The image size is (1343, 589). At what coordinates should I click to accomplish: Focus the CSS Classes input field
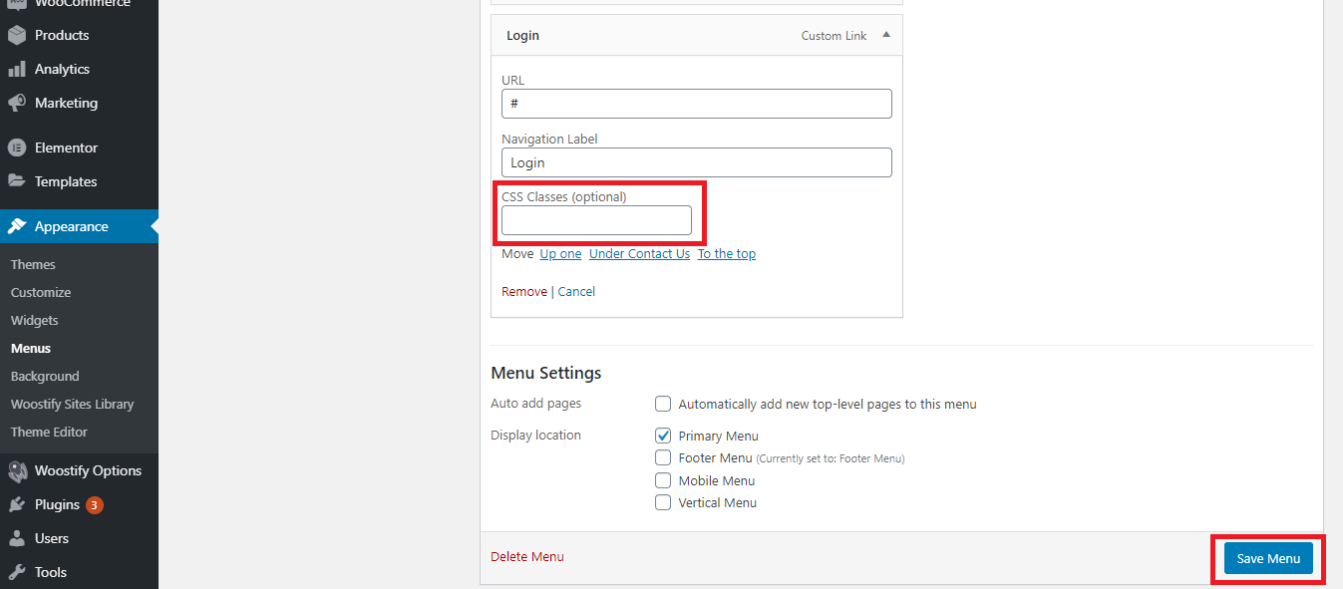point(596,220)
